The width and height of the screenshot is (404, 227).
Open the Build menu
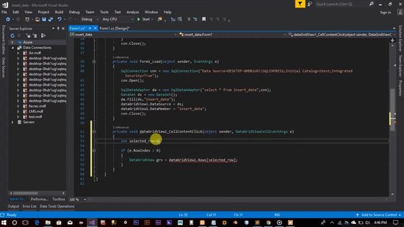59,12
